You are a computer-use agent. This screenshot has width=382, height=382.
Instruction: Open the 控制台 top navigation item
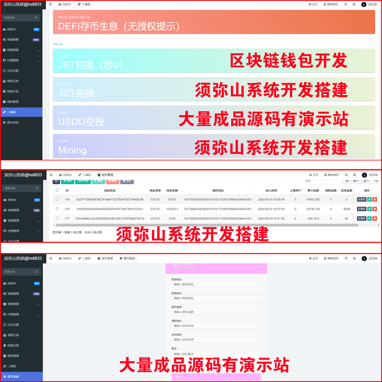[65, 4]
